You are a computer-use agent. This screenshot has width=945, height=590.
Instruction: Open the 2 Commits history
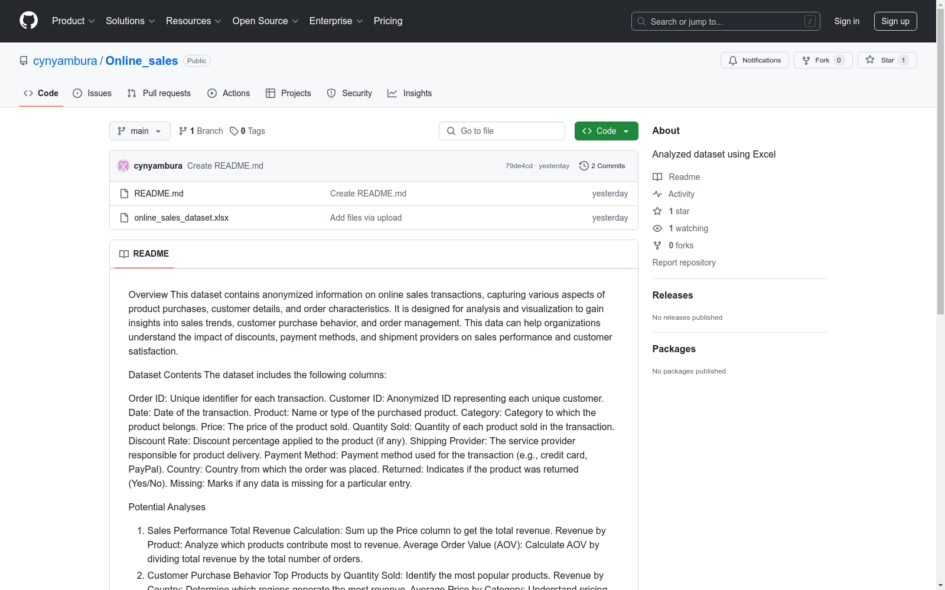coord(602,166)
